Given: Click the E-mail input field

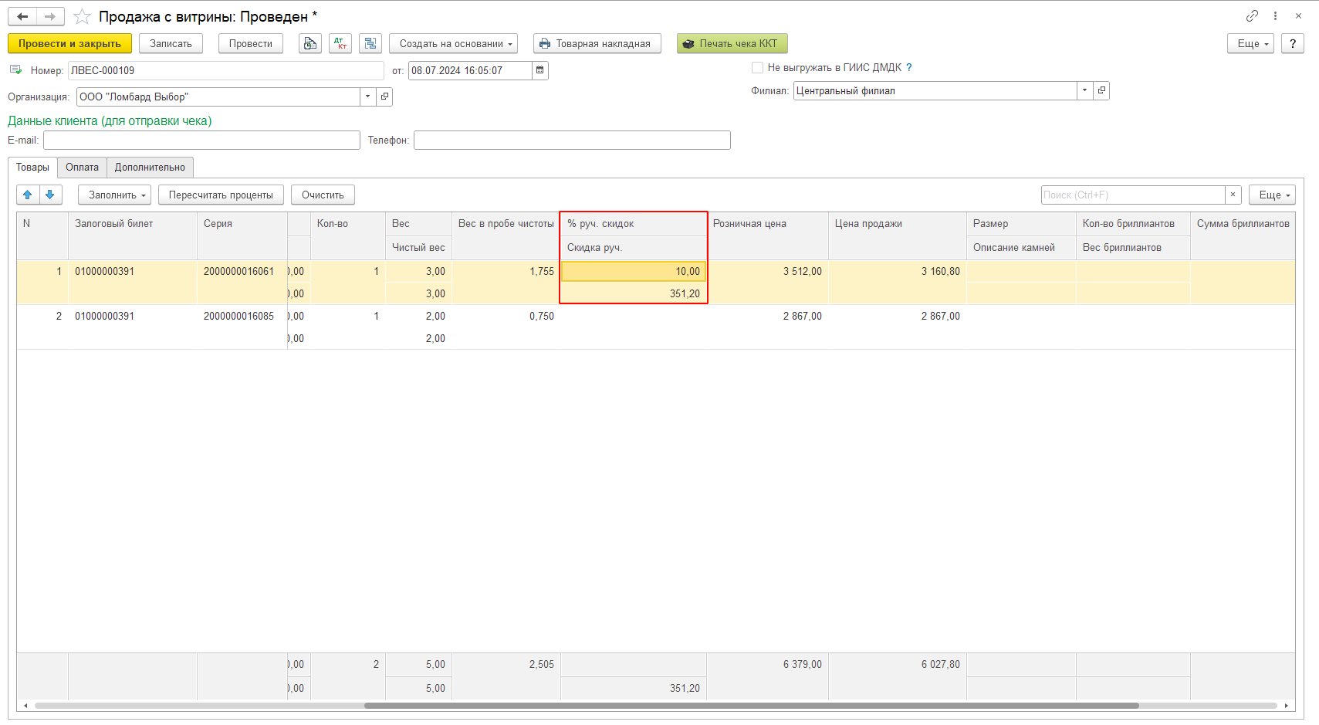Looking at the screenshot, I should 201,140.
